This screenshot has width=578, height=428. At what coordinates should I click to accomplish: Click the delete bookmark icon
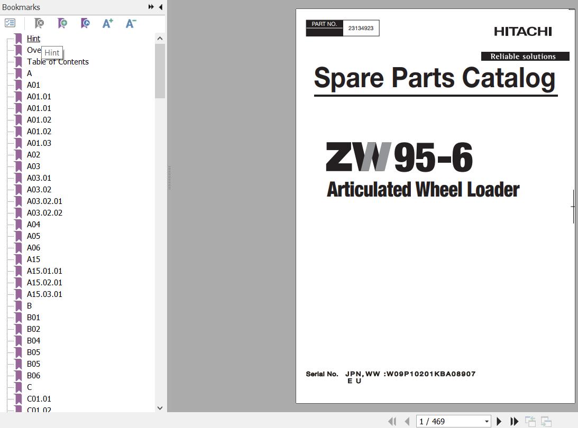point(39,23)
